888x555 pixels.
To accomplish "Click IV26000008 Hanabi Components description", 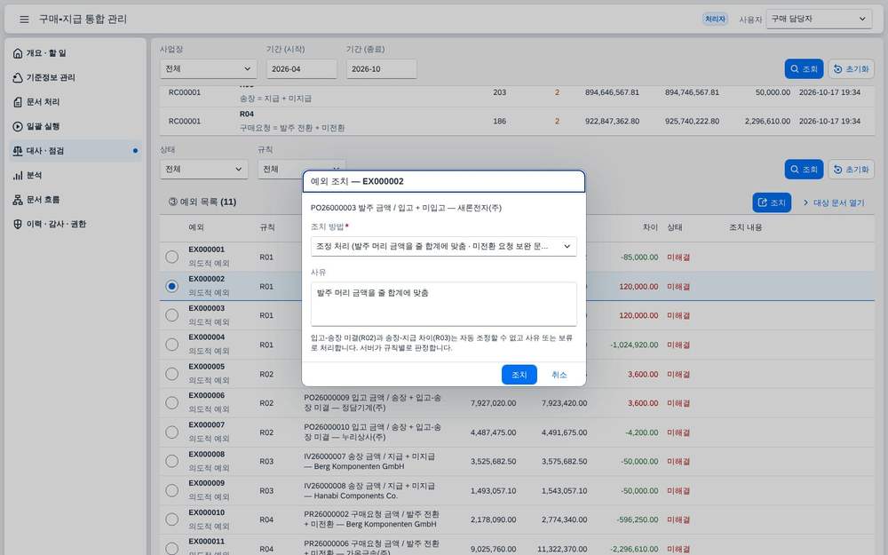I will (369, 490).
